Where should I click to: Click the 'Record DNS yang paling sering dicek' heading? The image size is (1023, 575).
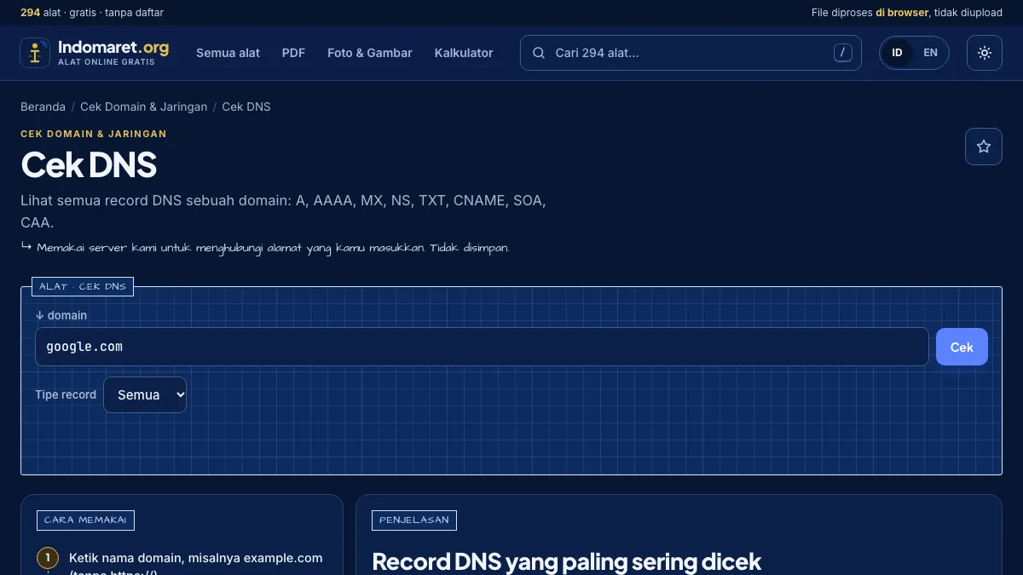(566, 561)
